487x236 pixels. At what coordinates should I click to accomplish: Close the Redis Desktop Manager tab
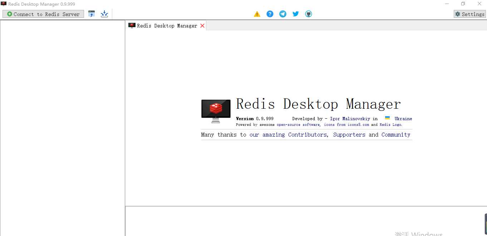click(202, 26)
